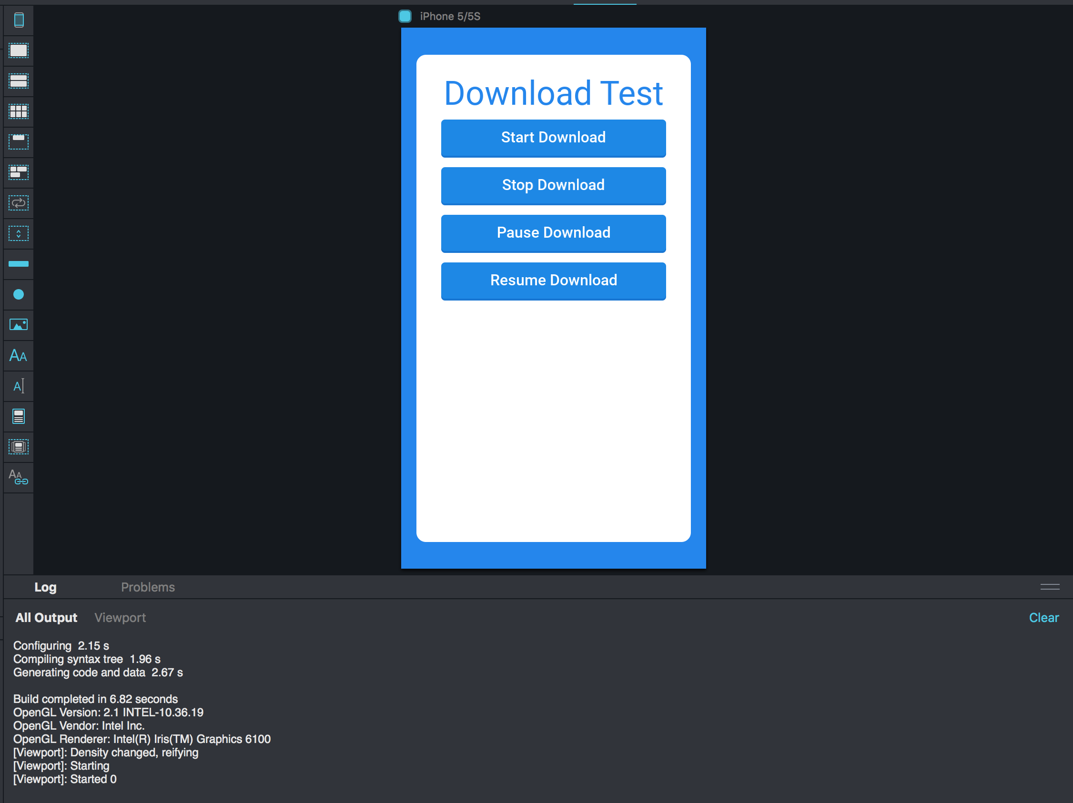
Task: Click the 'Configuring 2.15 s' log line
Action: tap(61, 646)
